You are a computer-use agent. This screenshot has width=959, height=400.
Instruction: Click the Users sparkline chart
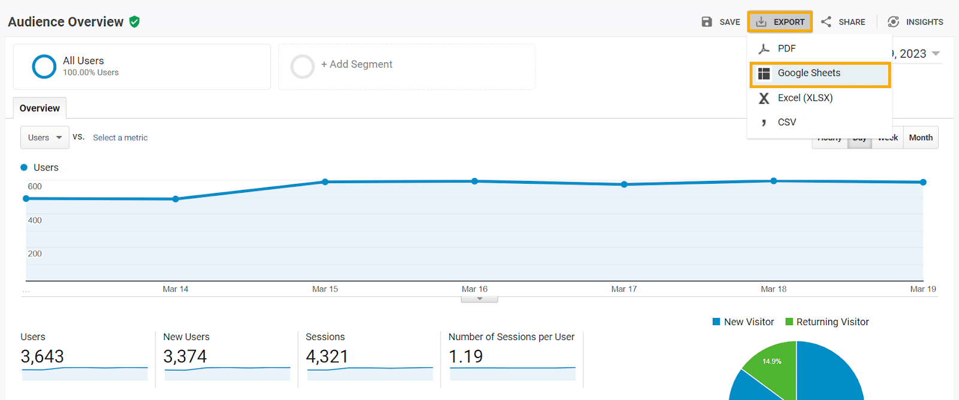click(85, 374)
